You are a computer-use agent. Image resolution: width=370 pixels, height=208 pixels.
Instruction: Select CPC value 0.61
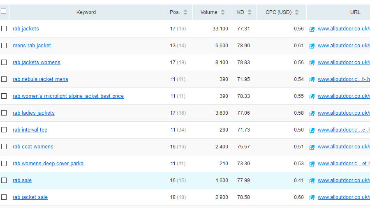tap(299, 45)
